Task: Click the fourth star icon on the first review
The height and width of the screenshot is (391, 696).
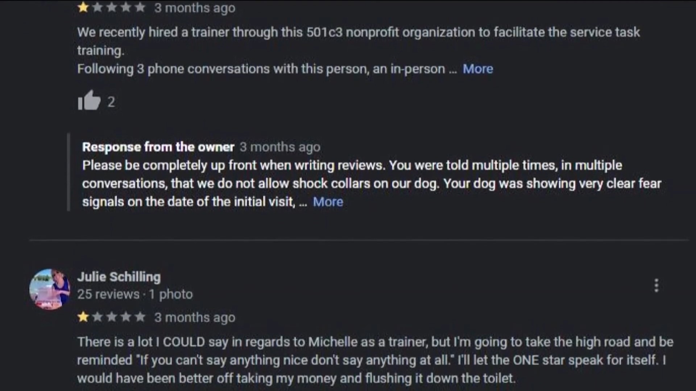Action: 126,7
